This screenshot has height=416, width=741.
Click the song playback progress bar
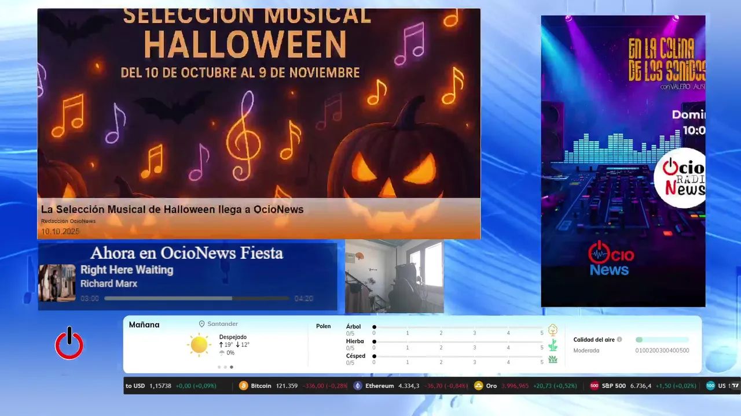point(197,299)
